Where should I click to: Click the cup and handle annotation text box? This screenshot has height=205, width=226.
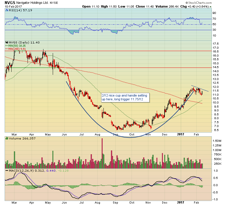(x=125, y=97)
